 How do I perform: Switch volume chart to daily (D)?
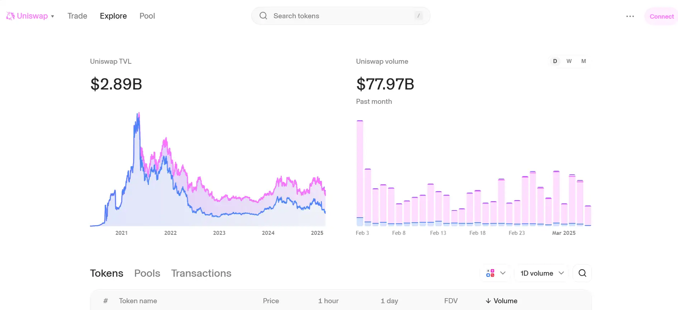click(555, 61)
